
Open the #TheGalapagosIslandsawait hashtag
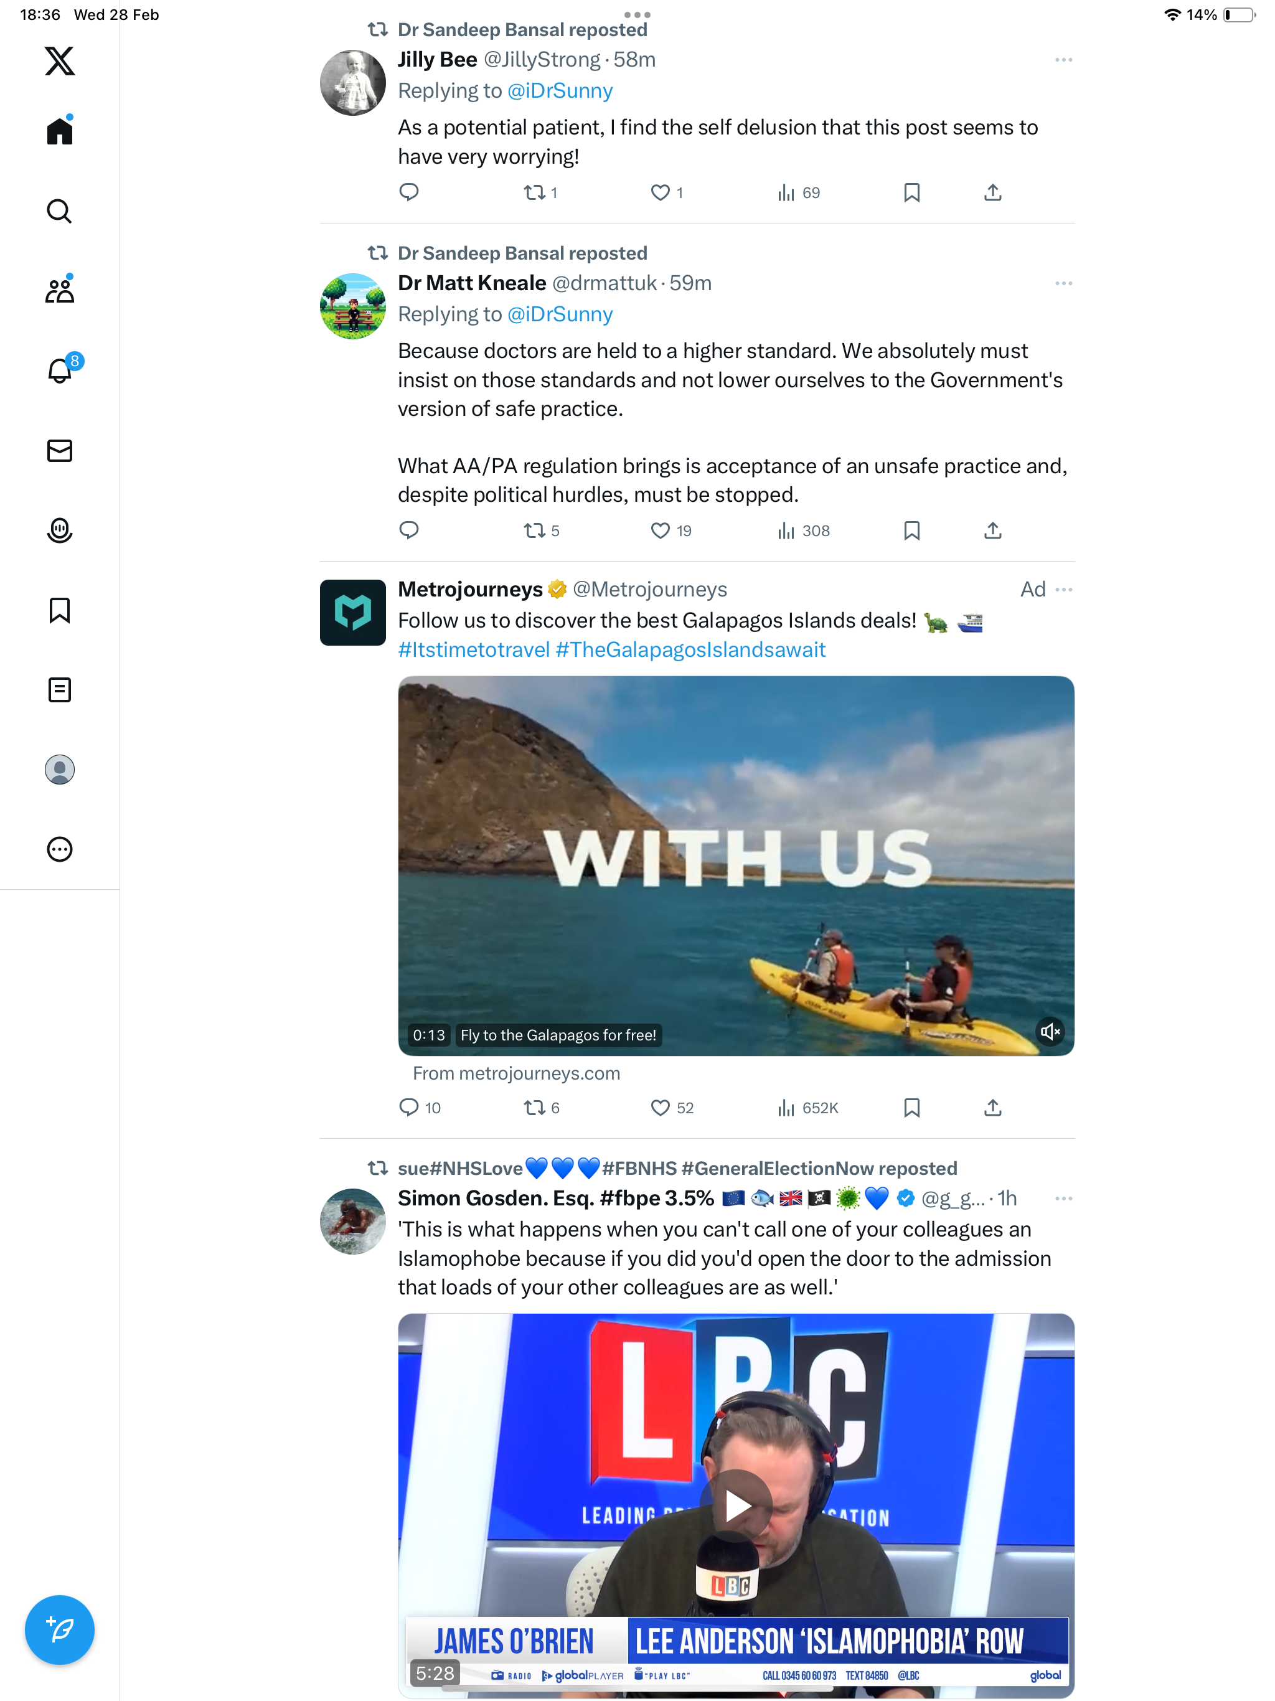pos(690,650)
